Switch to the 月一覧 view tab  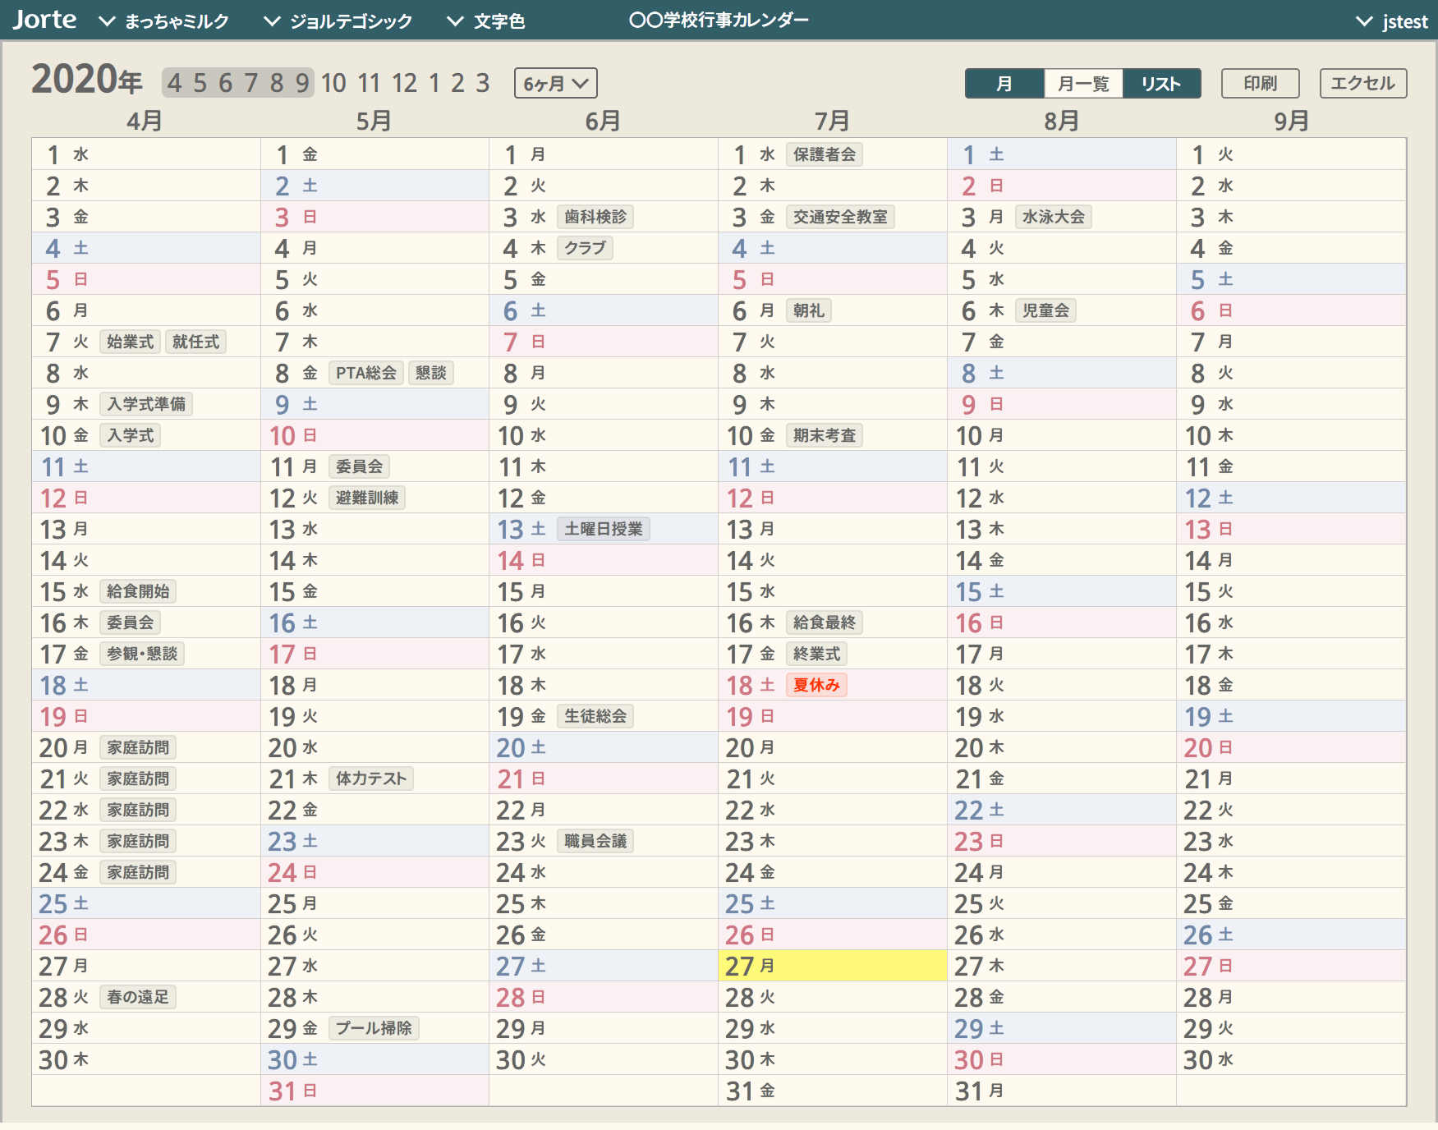tap(1083, 83)
